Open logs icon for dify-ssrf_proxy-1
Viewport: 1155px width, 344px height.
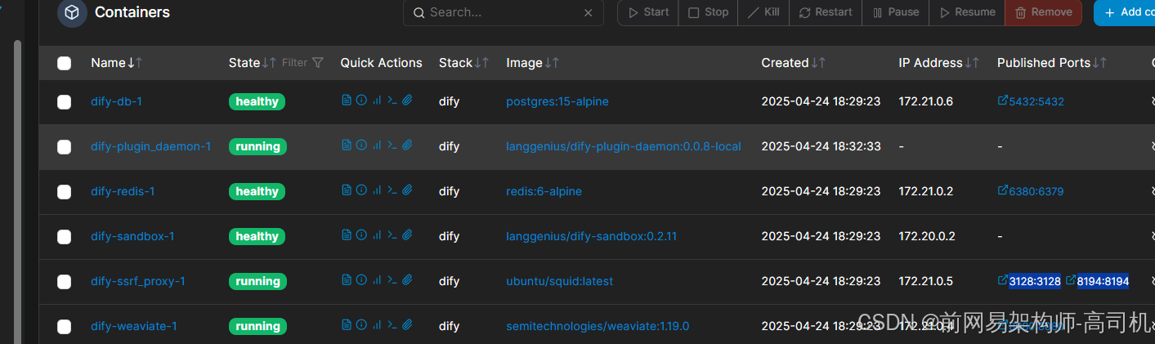coord(347,280)
